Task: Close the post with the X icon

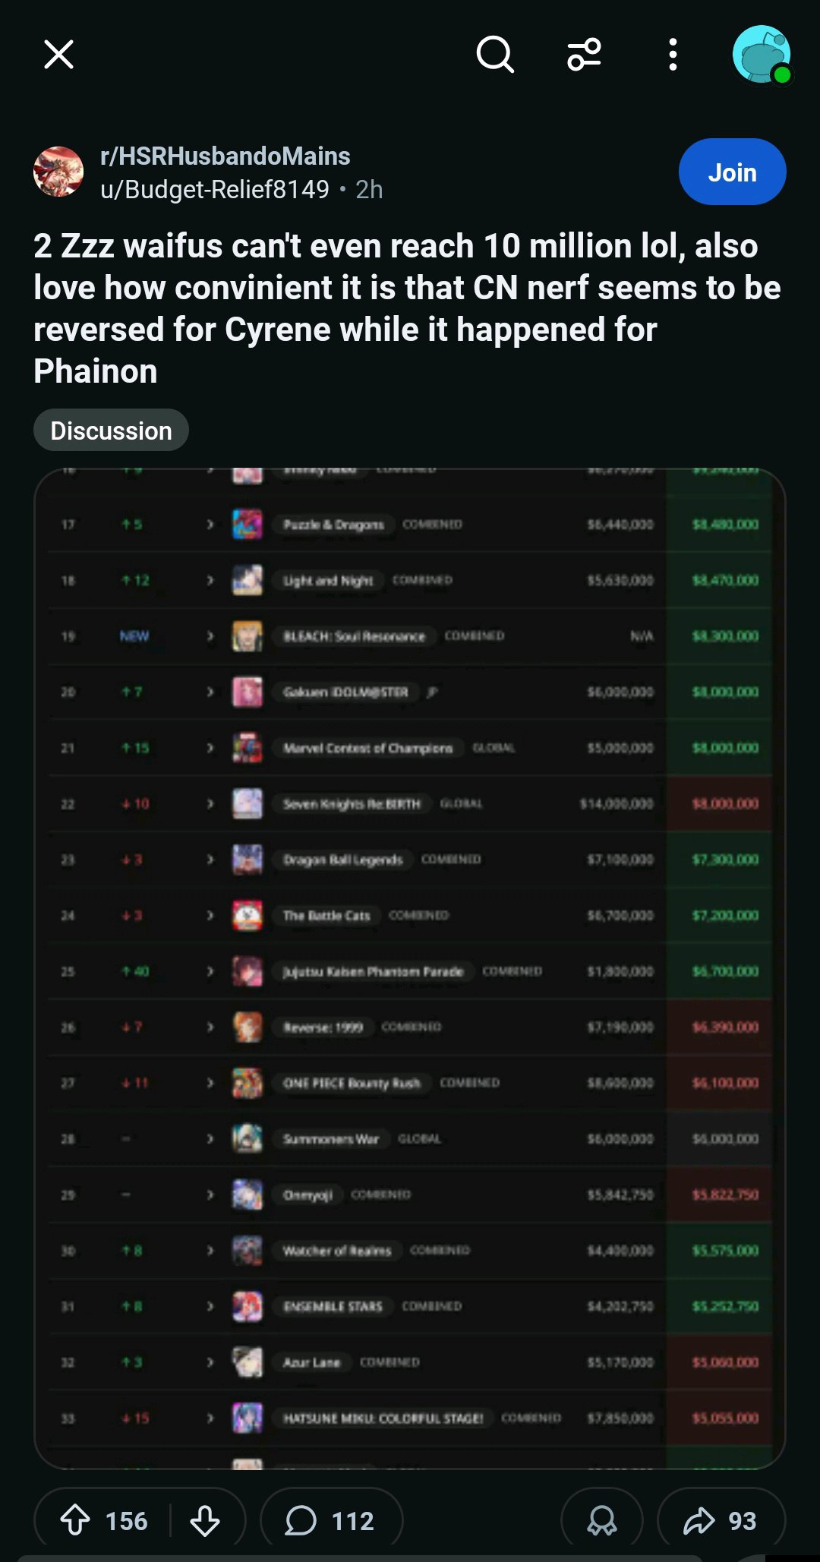Action: coord(58,55)
